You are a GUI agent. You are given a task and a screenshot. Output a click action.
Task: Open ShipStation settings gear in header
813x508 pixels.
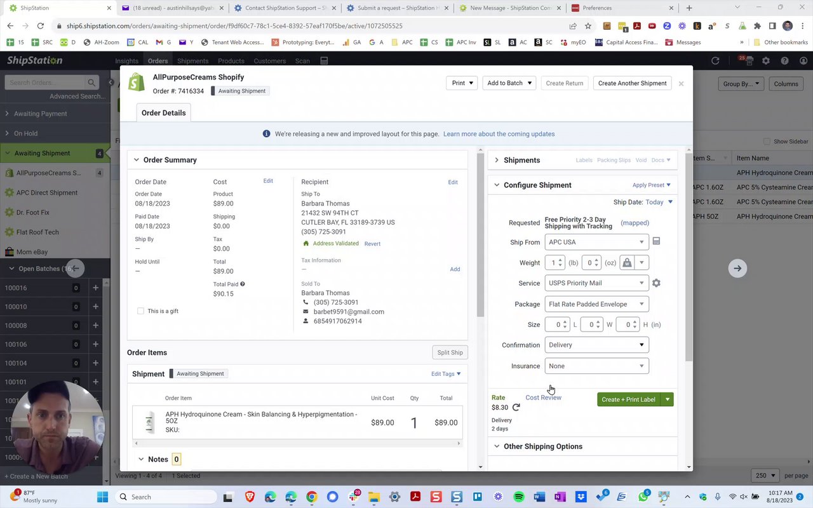coord(766,61)
